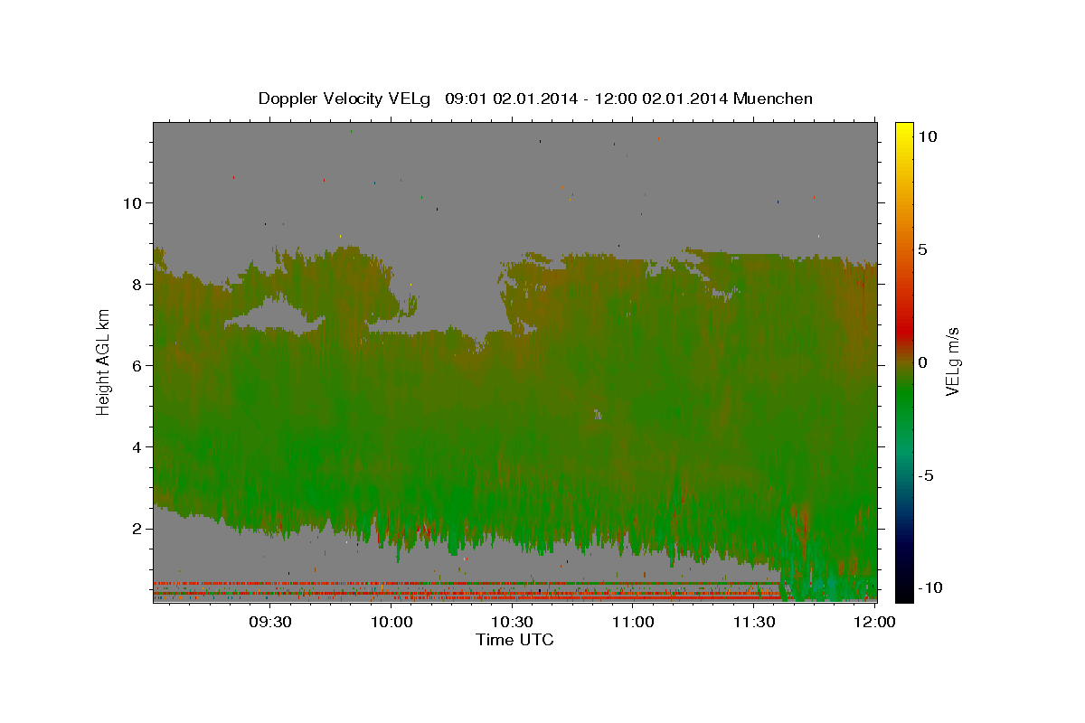Click the height tick label 2
This screenshot has width=1085, height=723.
point(136,528)
